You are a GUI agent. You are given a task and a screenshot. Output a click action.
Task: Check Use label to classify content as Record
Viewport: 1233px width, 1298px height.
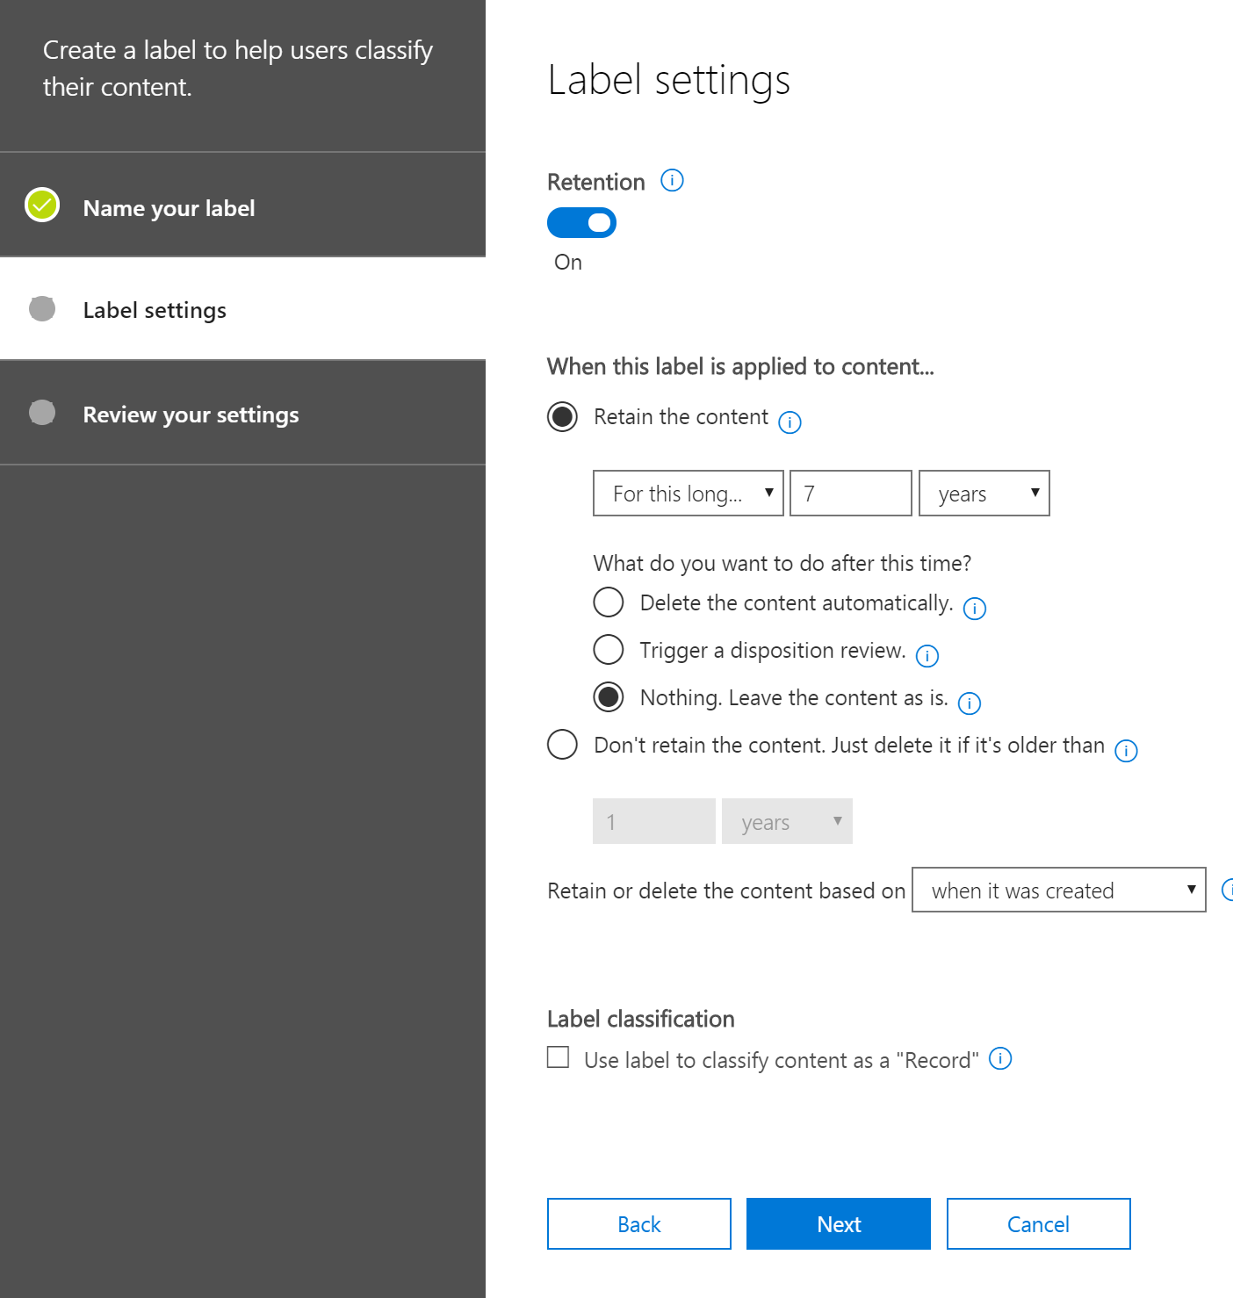click(559, 1056)
